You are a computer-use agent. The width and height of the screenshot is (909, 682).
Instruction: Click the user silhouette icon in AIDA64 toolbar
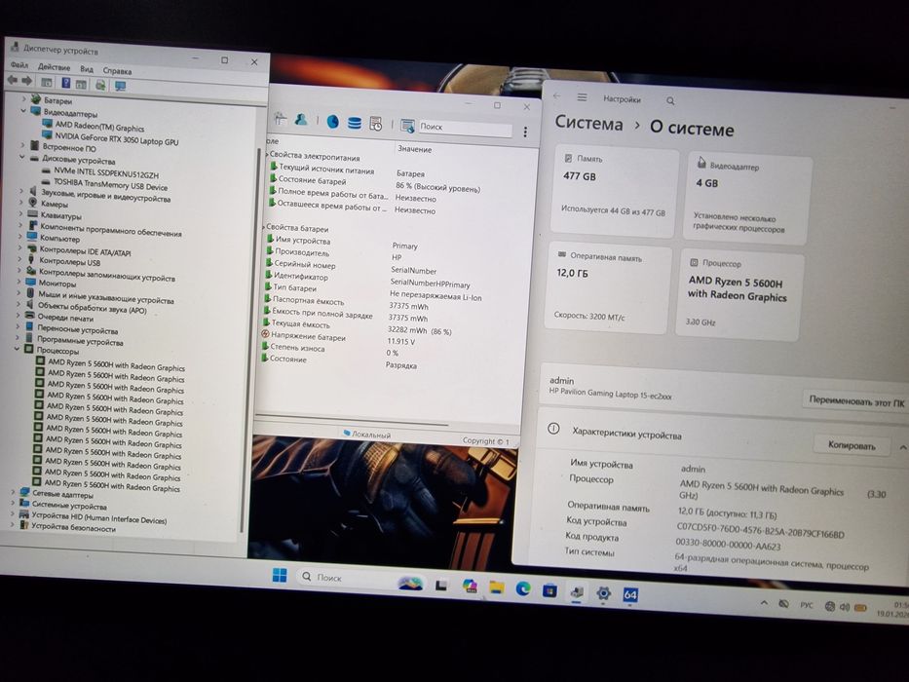click(x=301, y=120)
